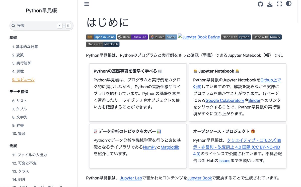Follow the Jupyter Lab link
Screen dimensions: 301x187
tap(131, 178)
